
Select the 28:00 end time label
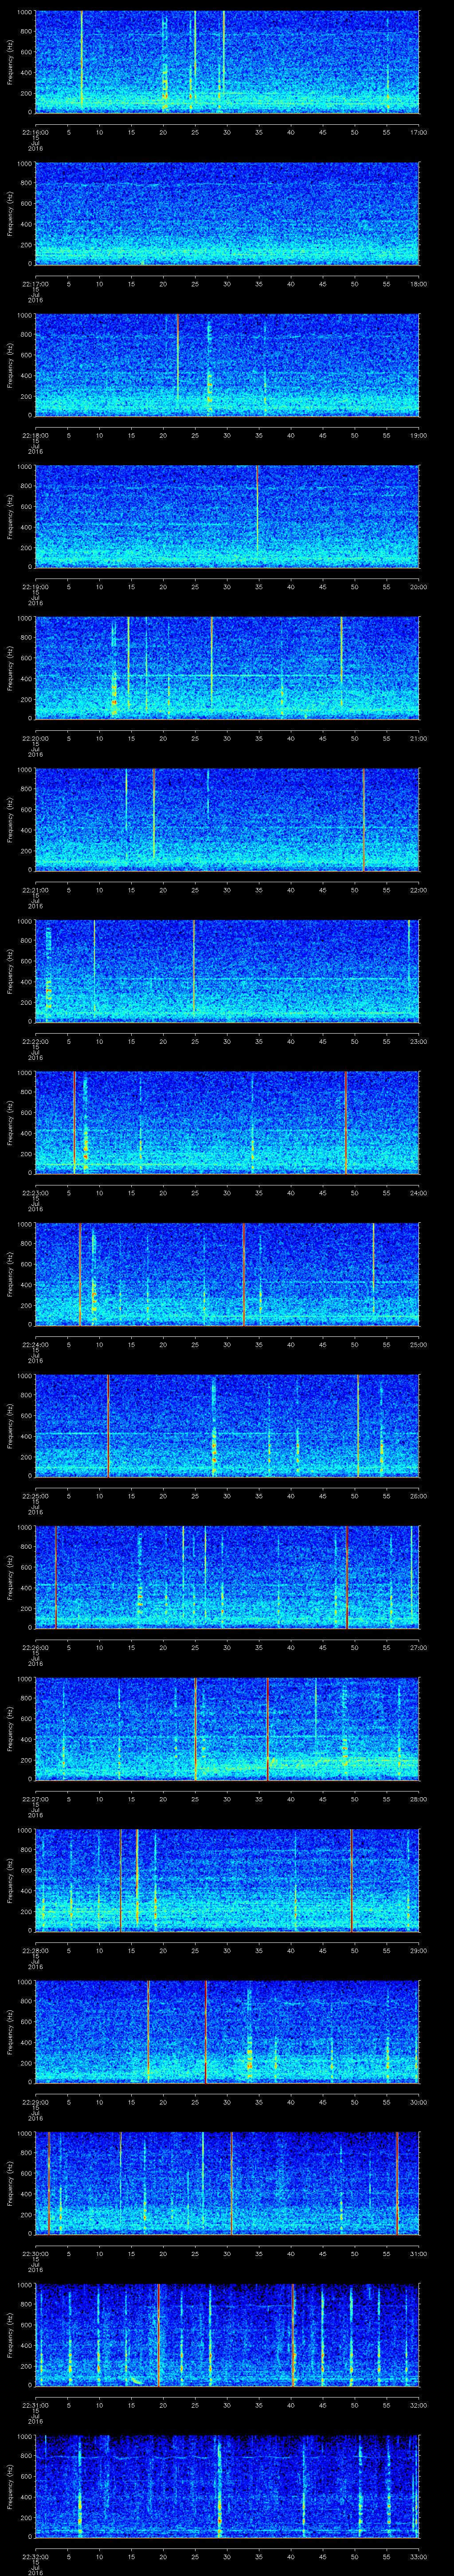coord(418,1798)
